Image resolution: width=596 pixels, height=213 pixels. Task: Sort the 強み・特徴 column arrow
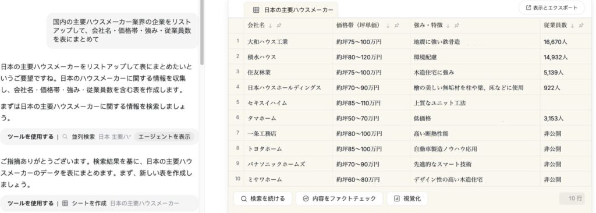449,26
